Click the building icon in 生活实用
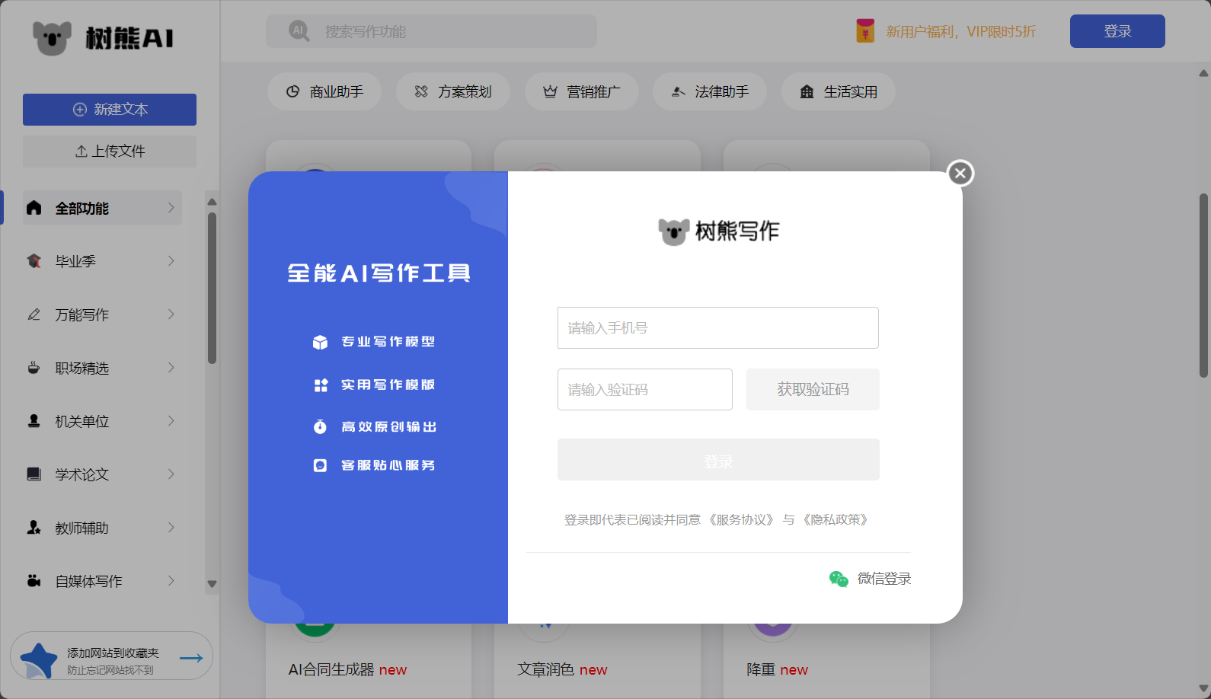This screenshot has height=699, width=1211. 807,91
